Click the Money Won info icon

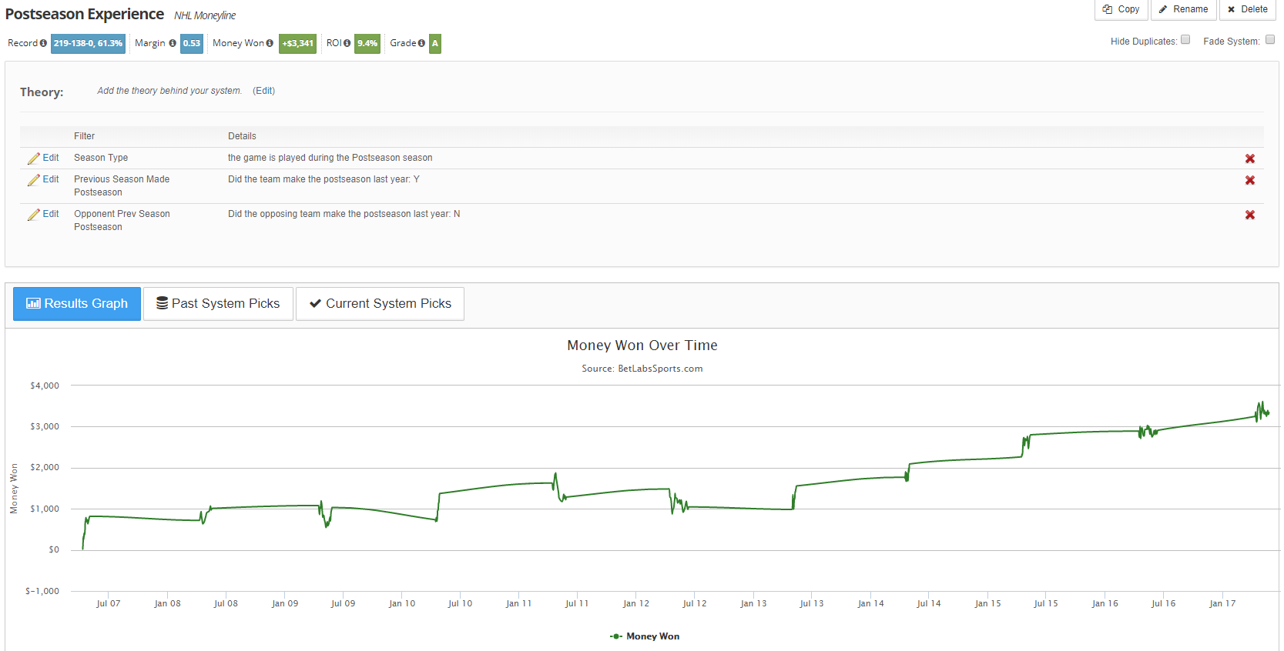click(270, 44)
